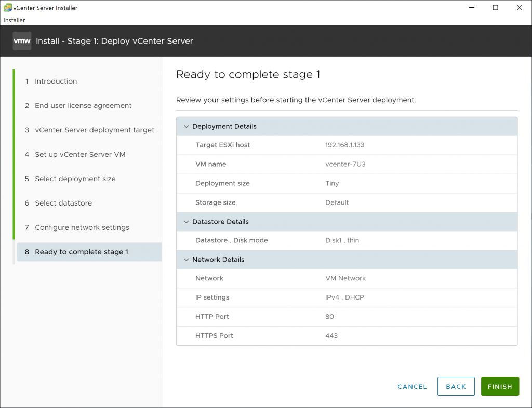Click the Deployment size value Tiny
This screenshot has width=532, height=408.
click(332, 183)
